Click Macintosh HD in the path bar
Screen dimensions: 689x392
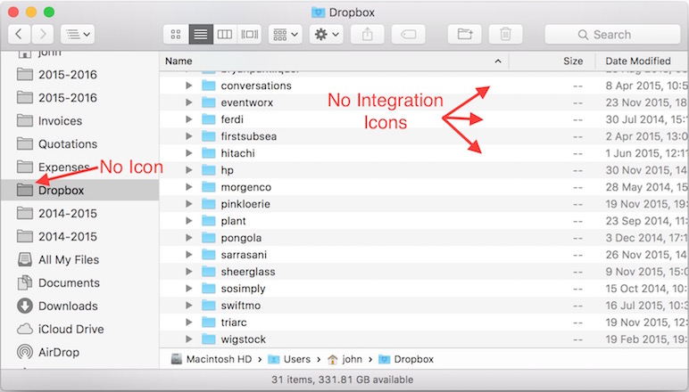click(212, 359)
